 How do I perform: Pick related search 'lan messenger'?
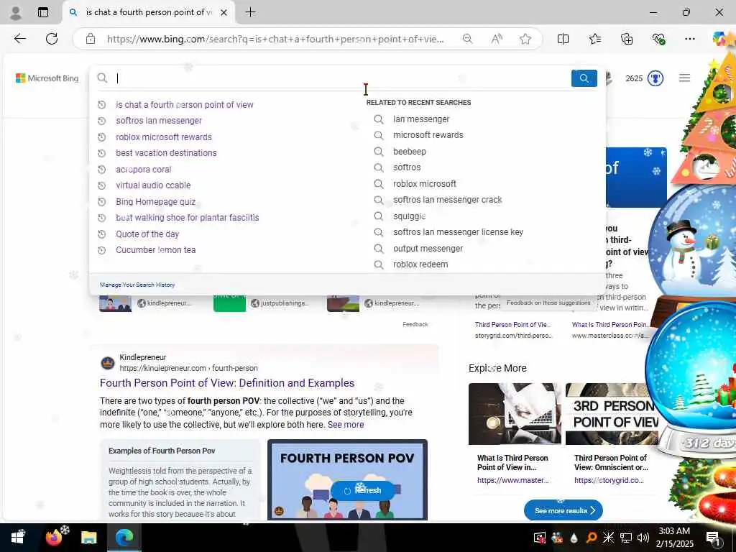click(x=421, y=119)
